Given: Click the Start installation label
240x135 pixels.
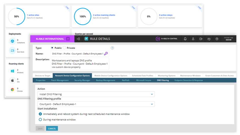Looking at the screenshot, I should [x=47, y=109].
